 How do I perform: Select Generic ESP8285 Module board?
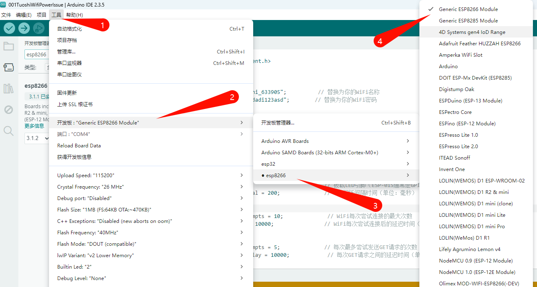point(476,21)
